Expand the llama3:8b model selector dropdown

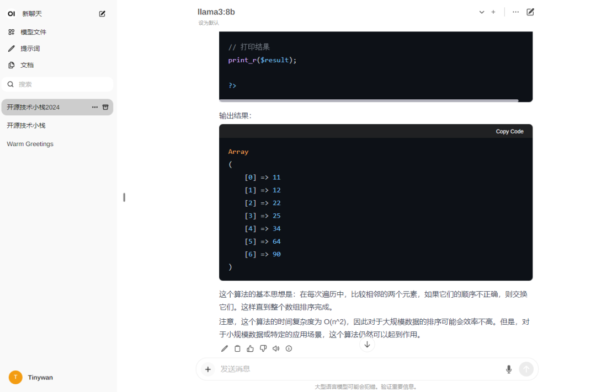pos(481,12)
